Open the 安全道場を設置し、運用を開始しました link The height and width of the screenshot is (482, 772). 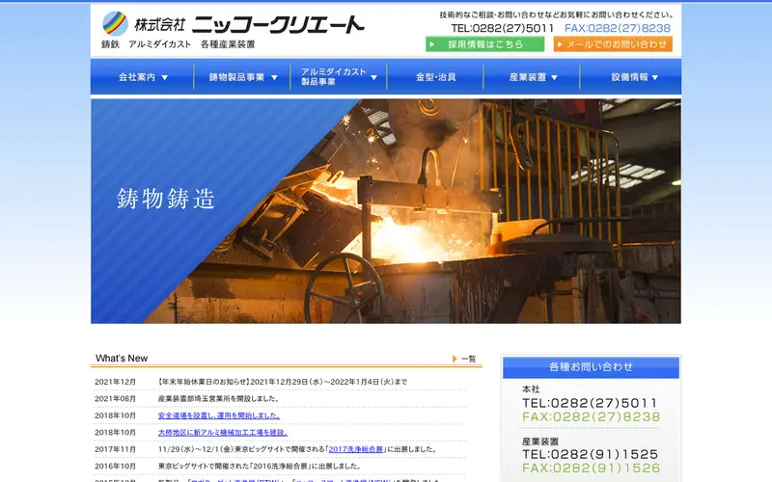click(219, 415)
